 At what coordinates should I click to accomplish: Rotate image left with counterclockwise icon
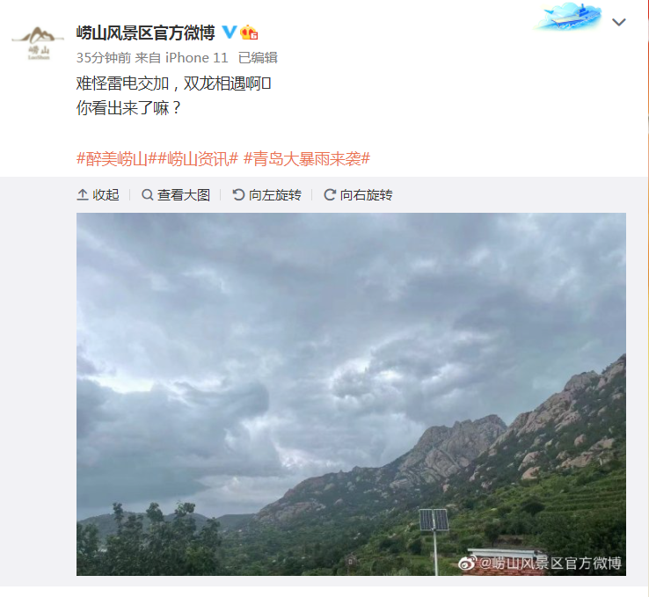[238, 195]
